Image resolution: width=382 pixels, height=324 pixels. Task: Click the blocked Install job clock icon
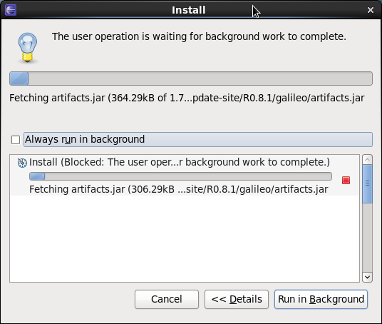[x=22, y=163]
